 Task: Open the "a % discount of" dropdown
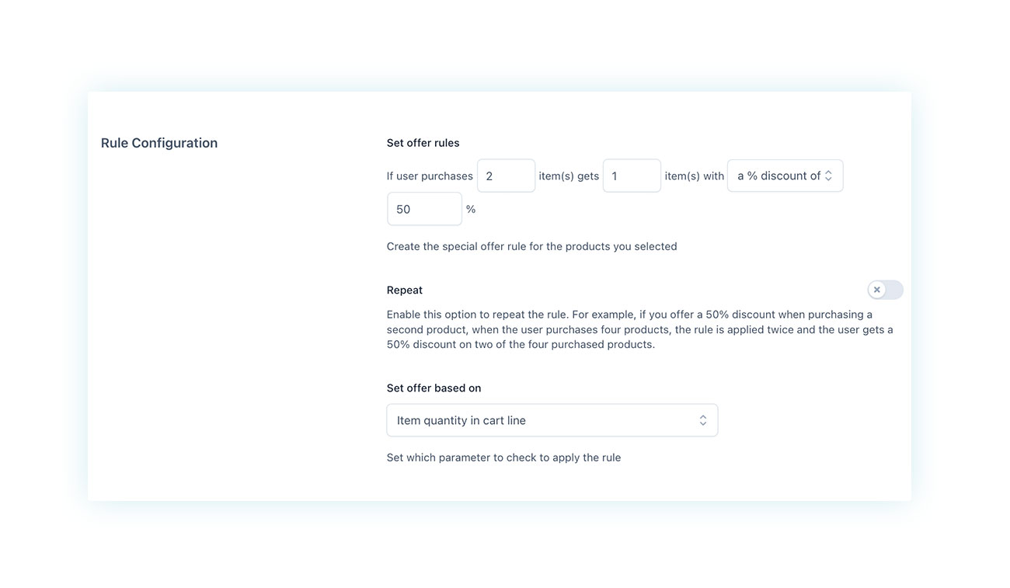pyautogui.click(x=785, y=176)
